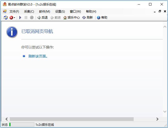The image size is (168, 128).
Task: Open the 采集(C) menu
Action: [29, 12]
